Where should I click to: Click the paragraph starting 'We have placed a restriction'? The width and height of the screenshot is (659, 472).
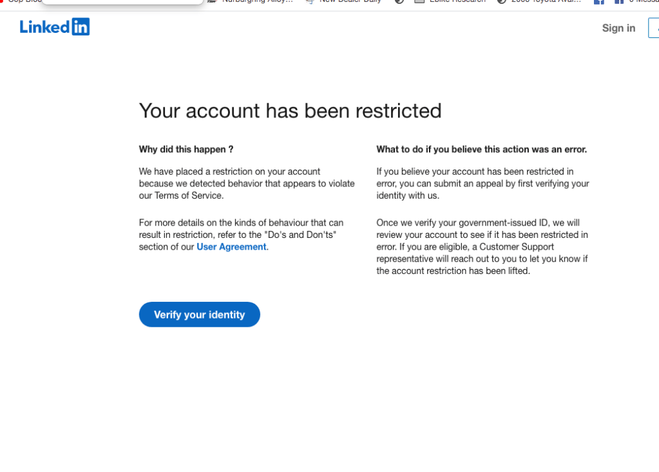tap(247, 183)
